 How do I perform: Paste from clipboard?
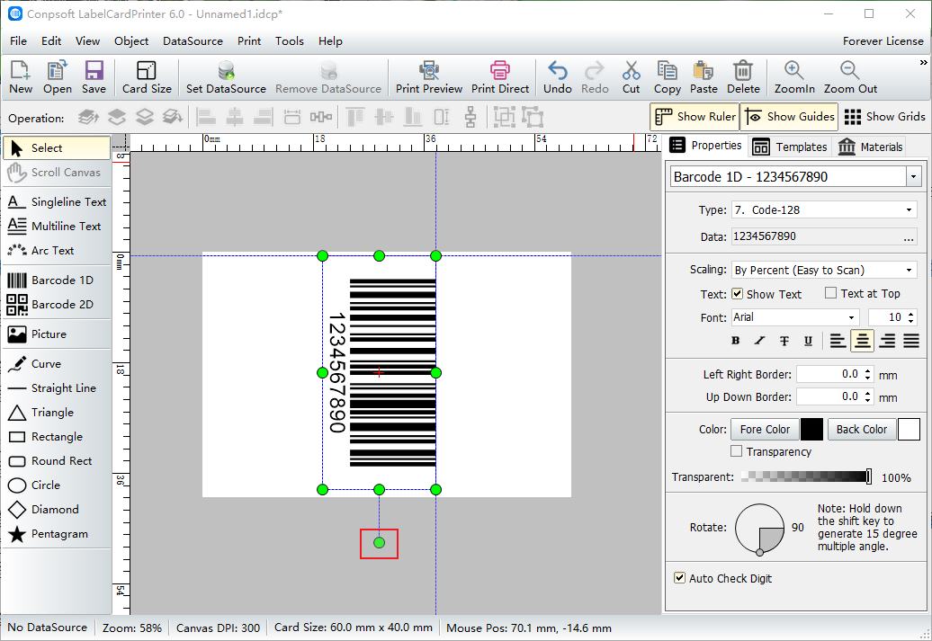pos(703,78)
